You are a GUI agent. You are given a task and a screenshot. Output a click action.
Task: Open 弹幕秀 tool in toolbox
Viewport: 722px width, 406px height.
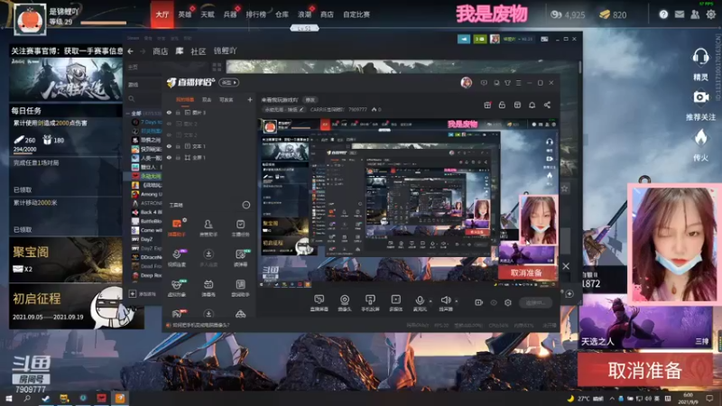[208, 288]
